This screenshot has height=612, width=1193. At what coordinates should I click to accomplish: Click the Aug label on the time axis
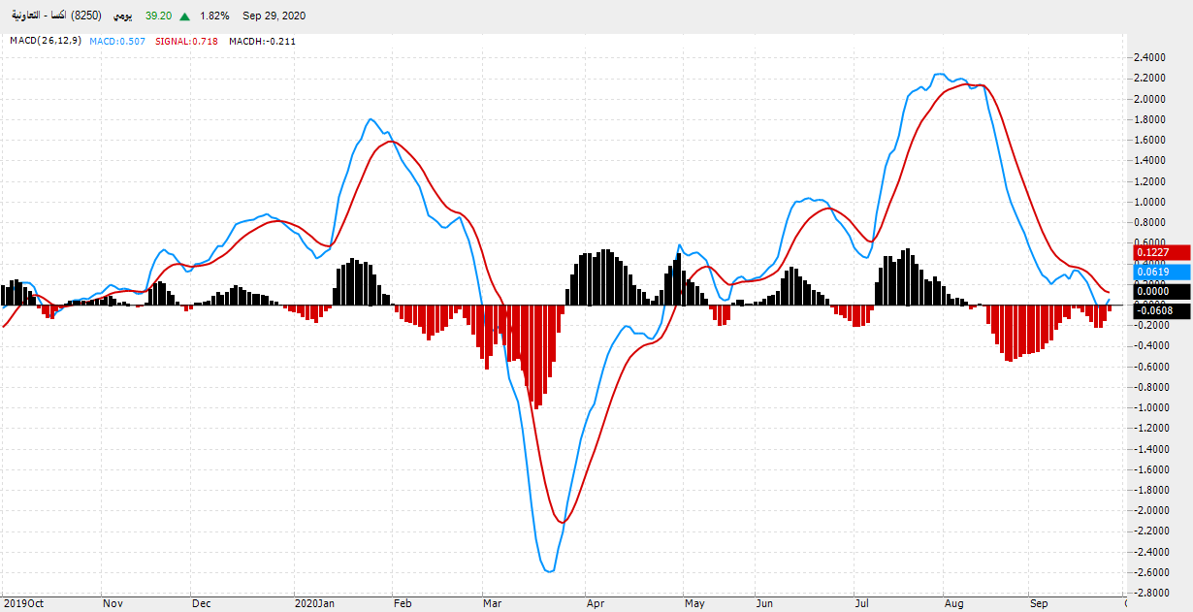click(953, 603)
